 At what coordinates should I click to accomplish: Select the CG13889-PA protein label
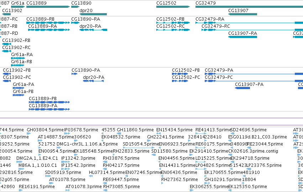pos(43,106)
